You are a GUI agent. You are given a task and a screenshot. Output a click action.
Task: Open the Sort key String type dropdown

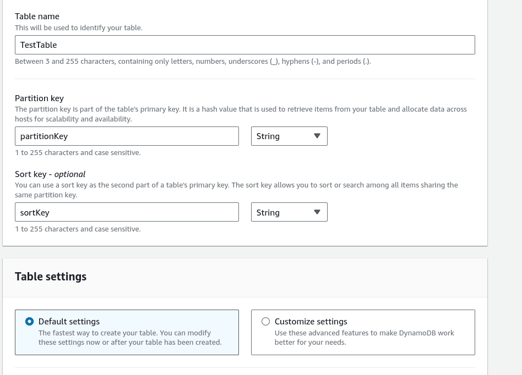pos(289,212)
